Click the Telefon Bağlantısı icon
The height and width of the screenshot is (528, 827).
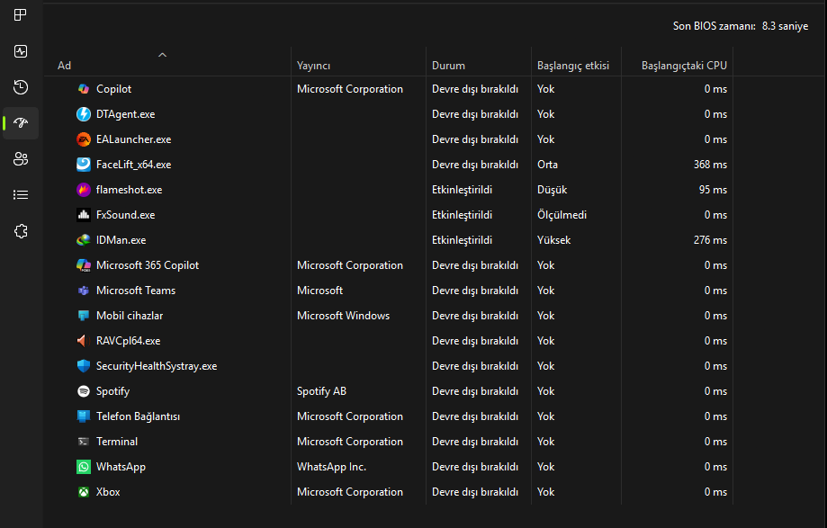(84, 416)
